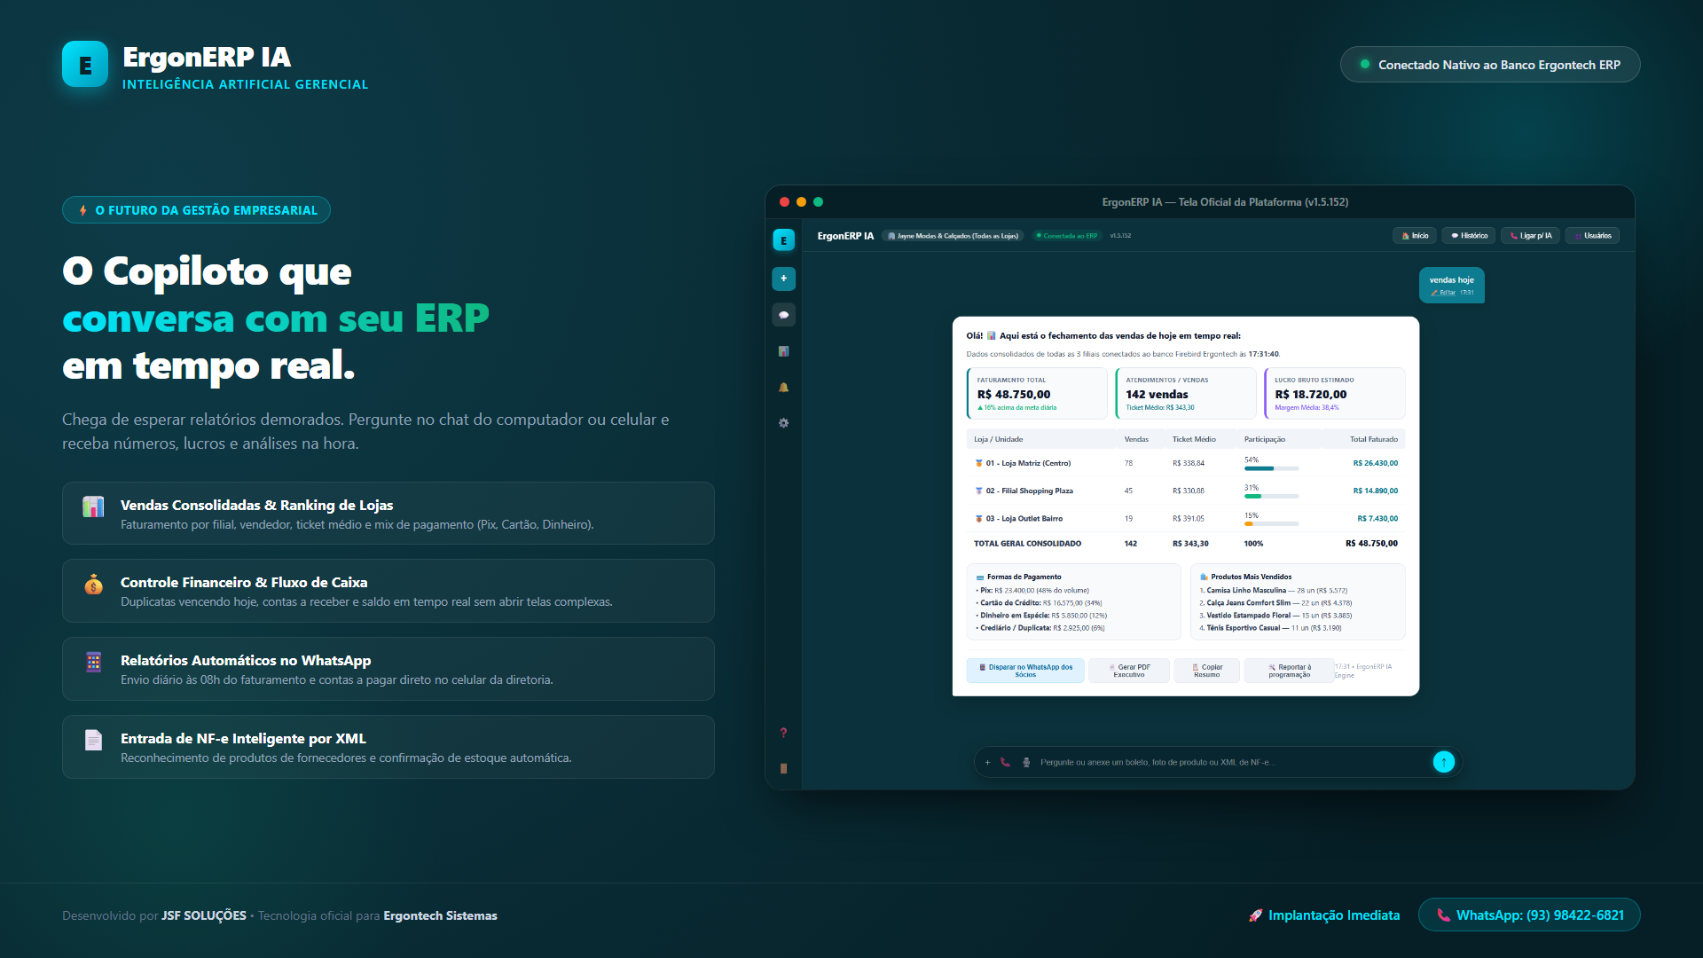
Task: Click the R$ 14.890,00 total value
Action: (x=1375, y=491)
